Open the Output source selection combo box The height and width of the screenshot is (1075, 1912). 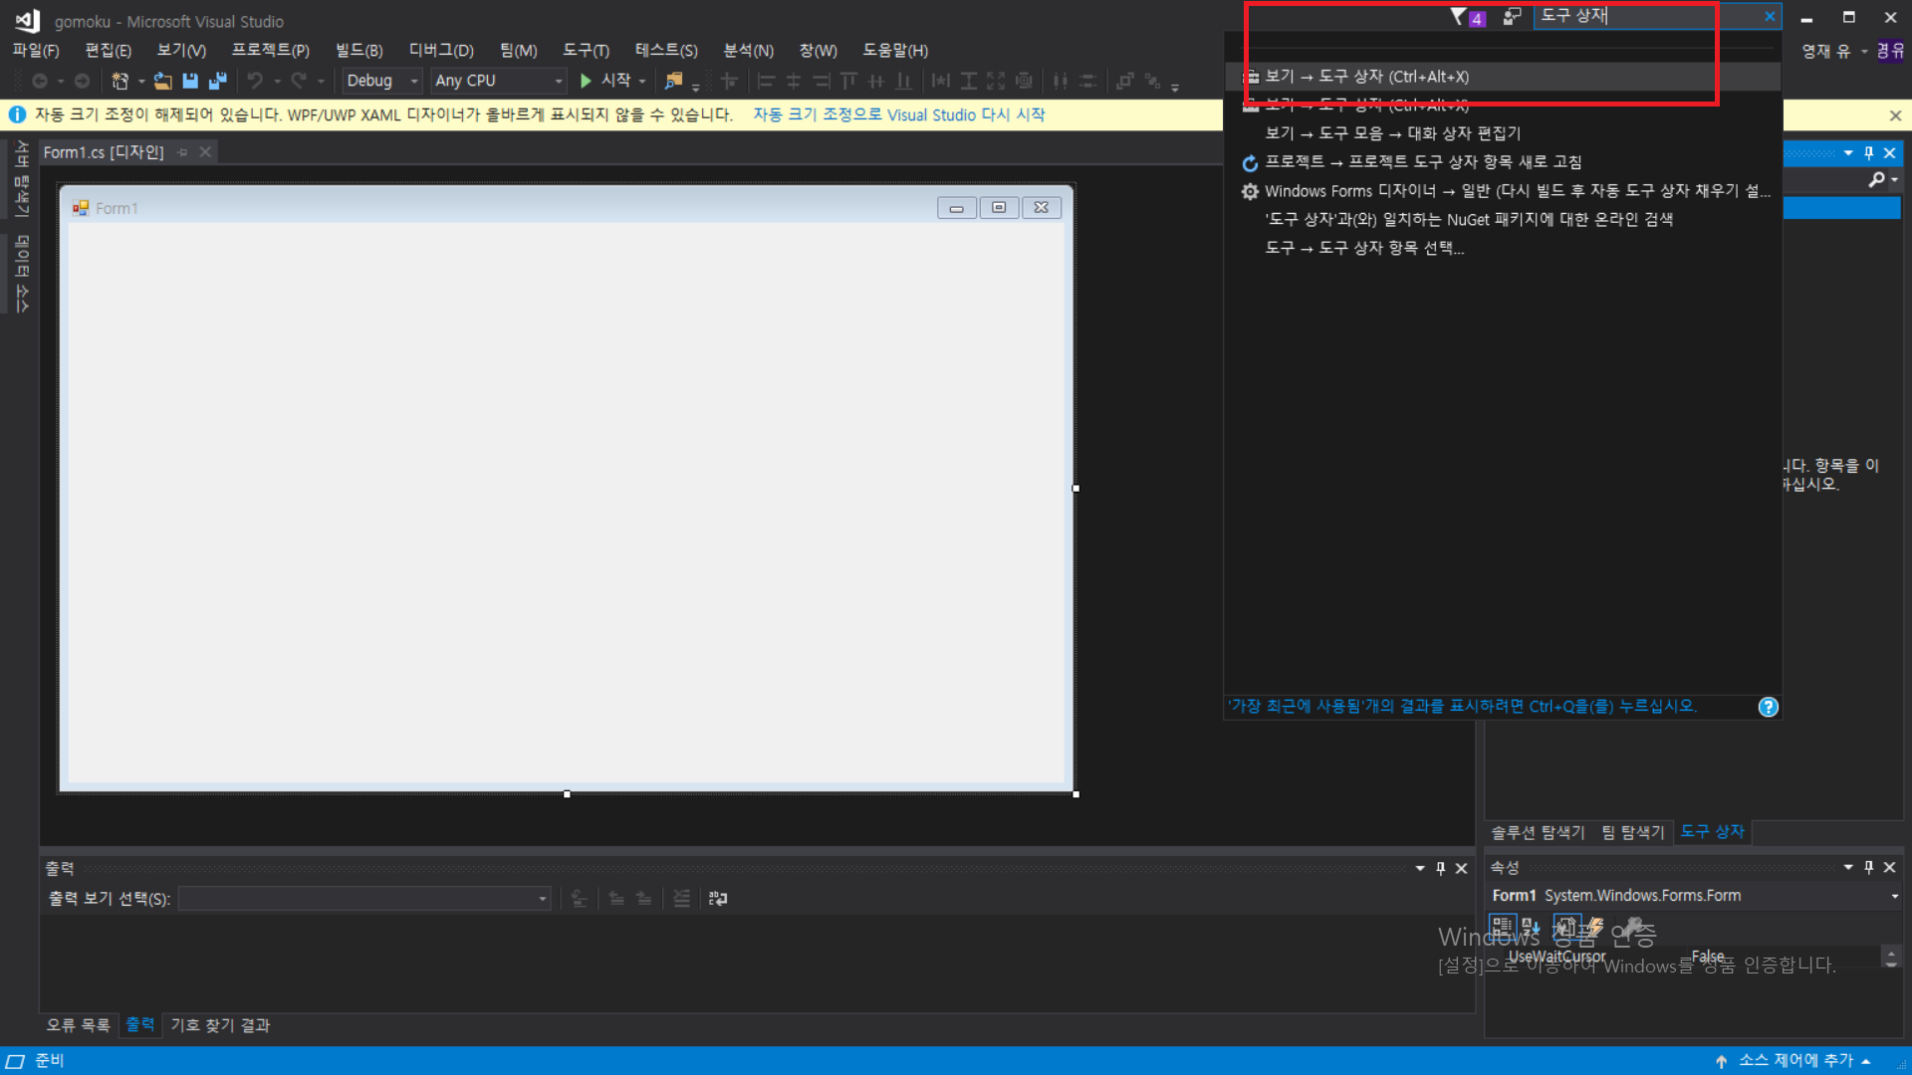[364, 899]
